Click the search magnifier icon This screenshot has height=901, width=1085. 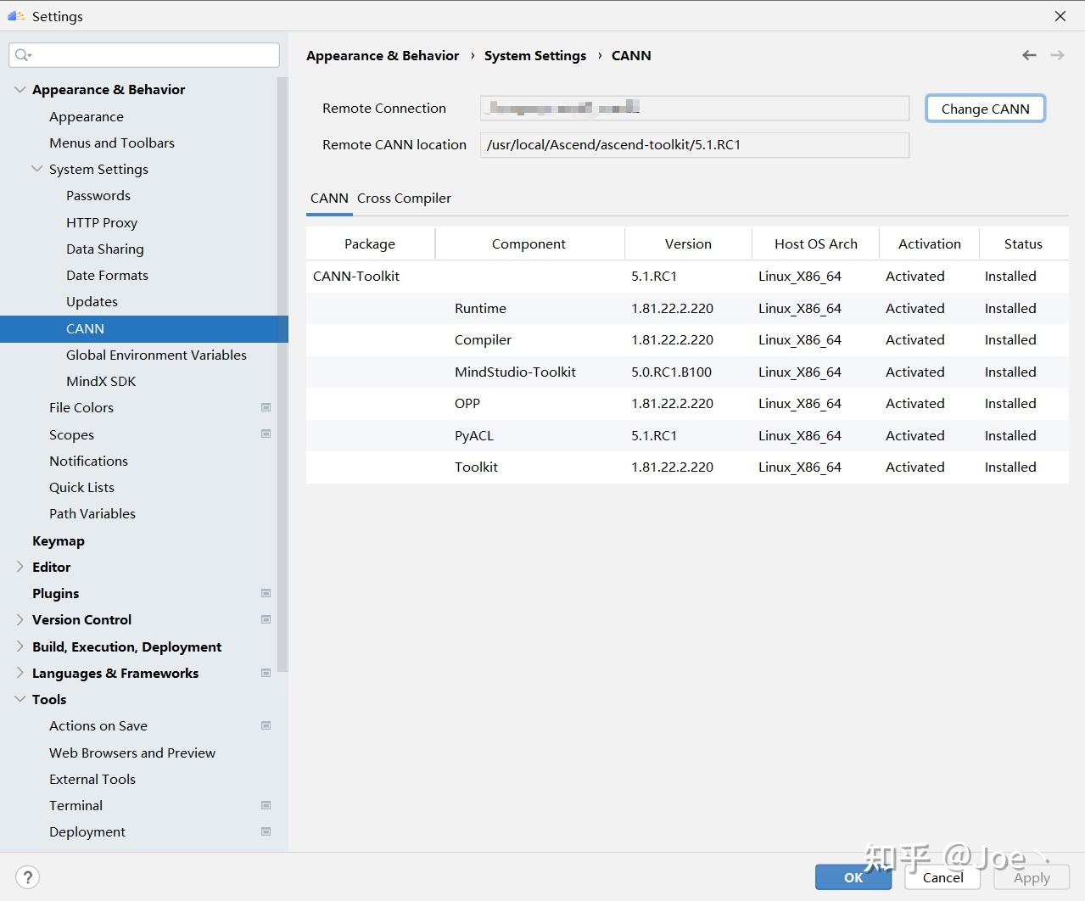(x=22, y=55)
